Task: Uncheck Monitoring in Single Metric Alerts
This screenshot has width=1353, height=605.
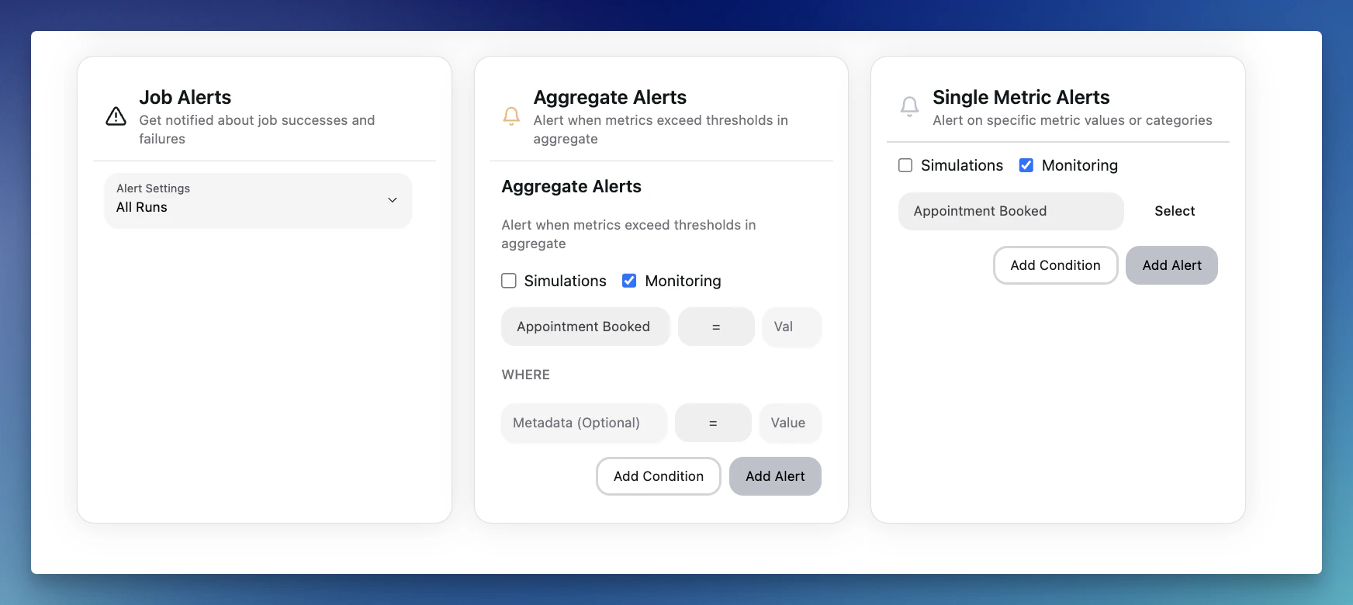Action: coord(1026,165)
